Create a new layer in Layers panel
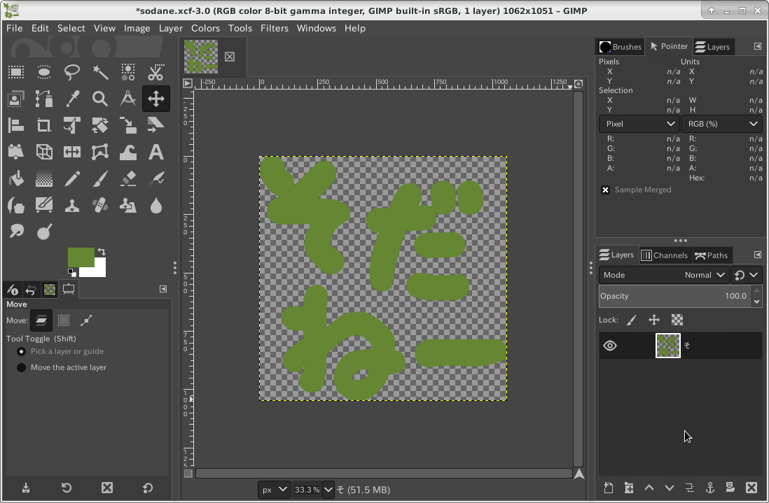The width and height of the screenshot is (769, 503). point(608,488)
